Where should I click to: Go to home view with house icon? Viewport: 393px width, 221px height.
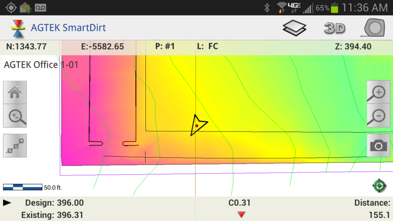click(15, 92)
